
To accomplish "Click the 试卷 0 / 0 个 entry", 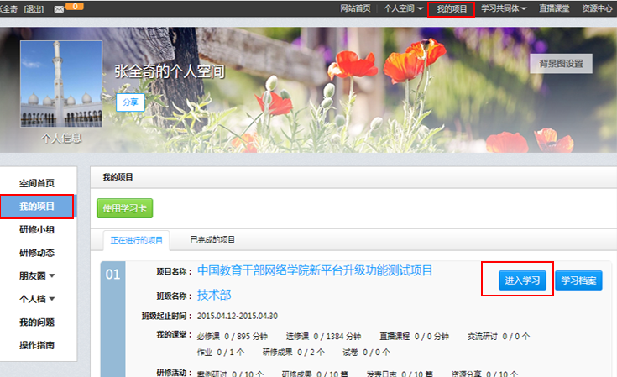I will (x=366, y=352).
